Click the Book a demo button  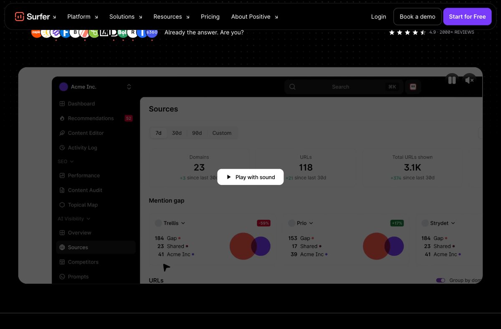pyautogui.click(x=417, y=17)
